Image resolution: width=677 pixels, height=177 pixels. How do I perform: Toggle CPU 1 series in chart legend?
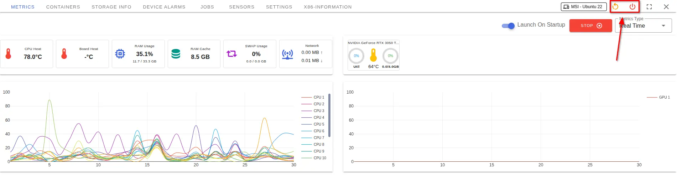[313, 97]
